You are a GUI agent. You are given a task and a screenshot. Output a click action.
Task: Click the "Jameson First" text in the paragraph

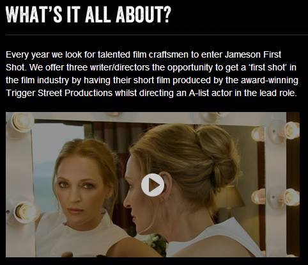(x=253, y=54)
